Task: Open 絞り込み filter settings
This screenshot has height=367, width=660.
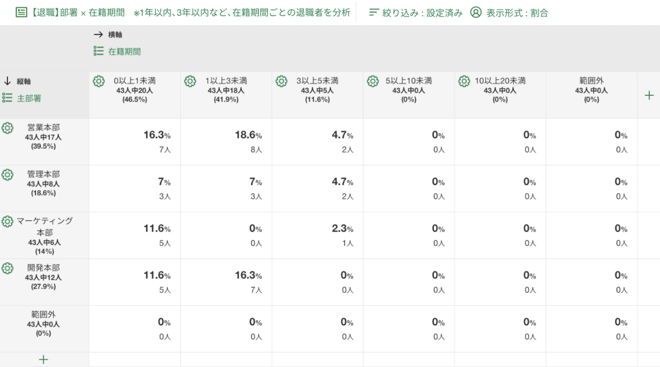Action: pos(416,13)
